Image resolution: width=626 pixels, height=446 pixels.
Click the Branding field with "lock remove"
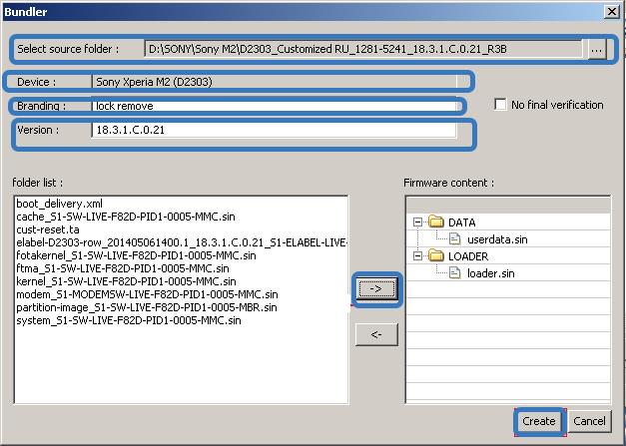tap(274, 106)
